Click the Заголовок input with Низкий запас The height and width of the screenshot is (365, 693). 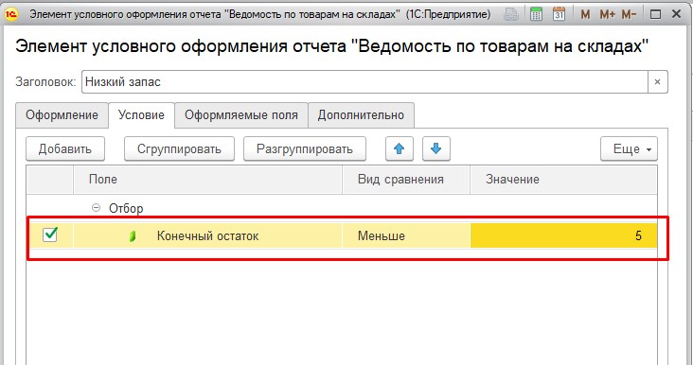point(364,81)
